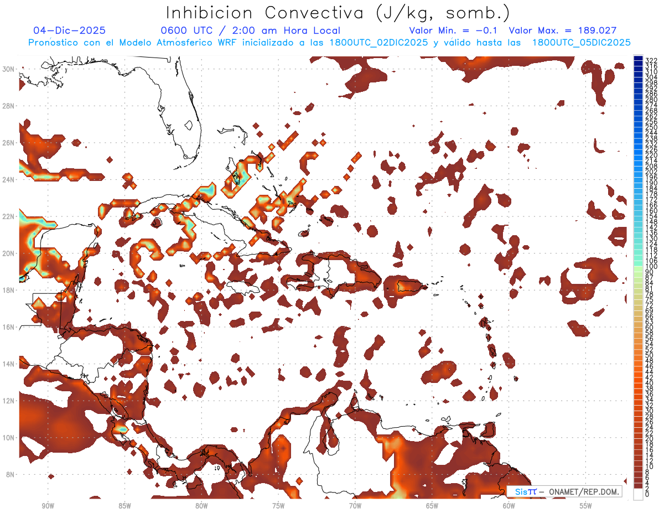Click the '80W' longitude label
664x513 pixels.
[x=201, y=506]
